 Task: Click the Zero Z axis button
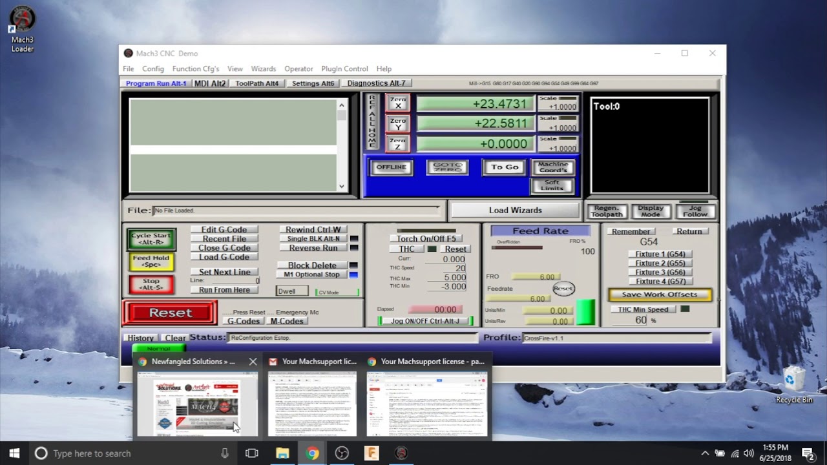tap(397, 143)
